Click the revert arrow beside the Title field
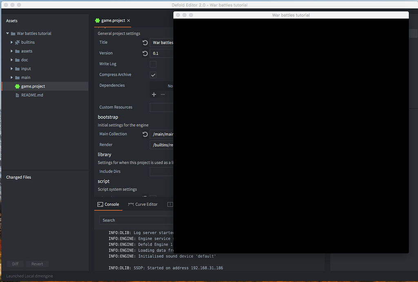The width and height of the screenshot is (418, 282). (145, 42)
